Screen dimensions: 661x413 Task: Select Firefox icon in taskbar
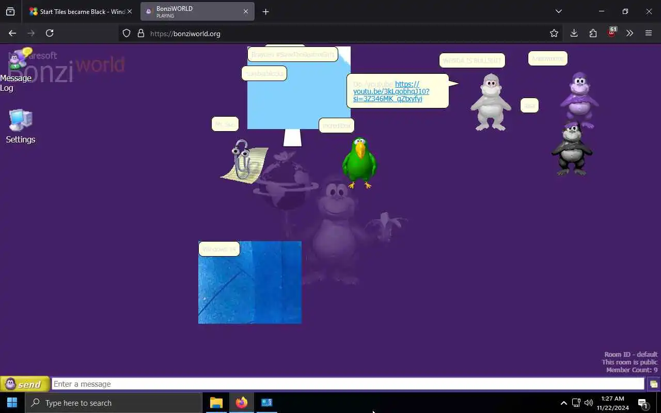click(241, 403)
